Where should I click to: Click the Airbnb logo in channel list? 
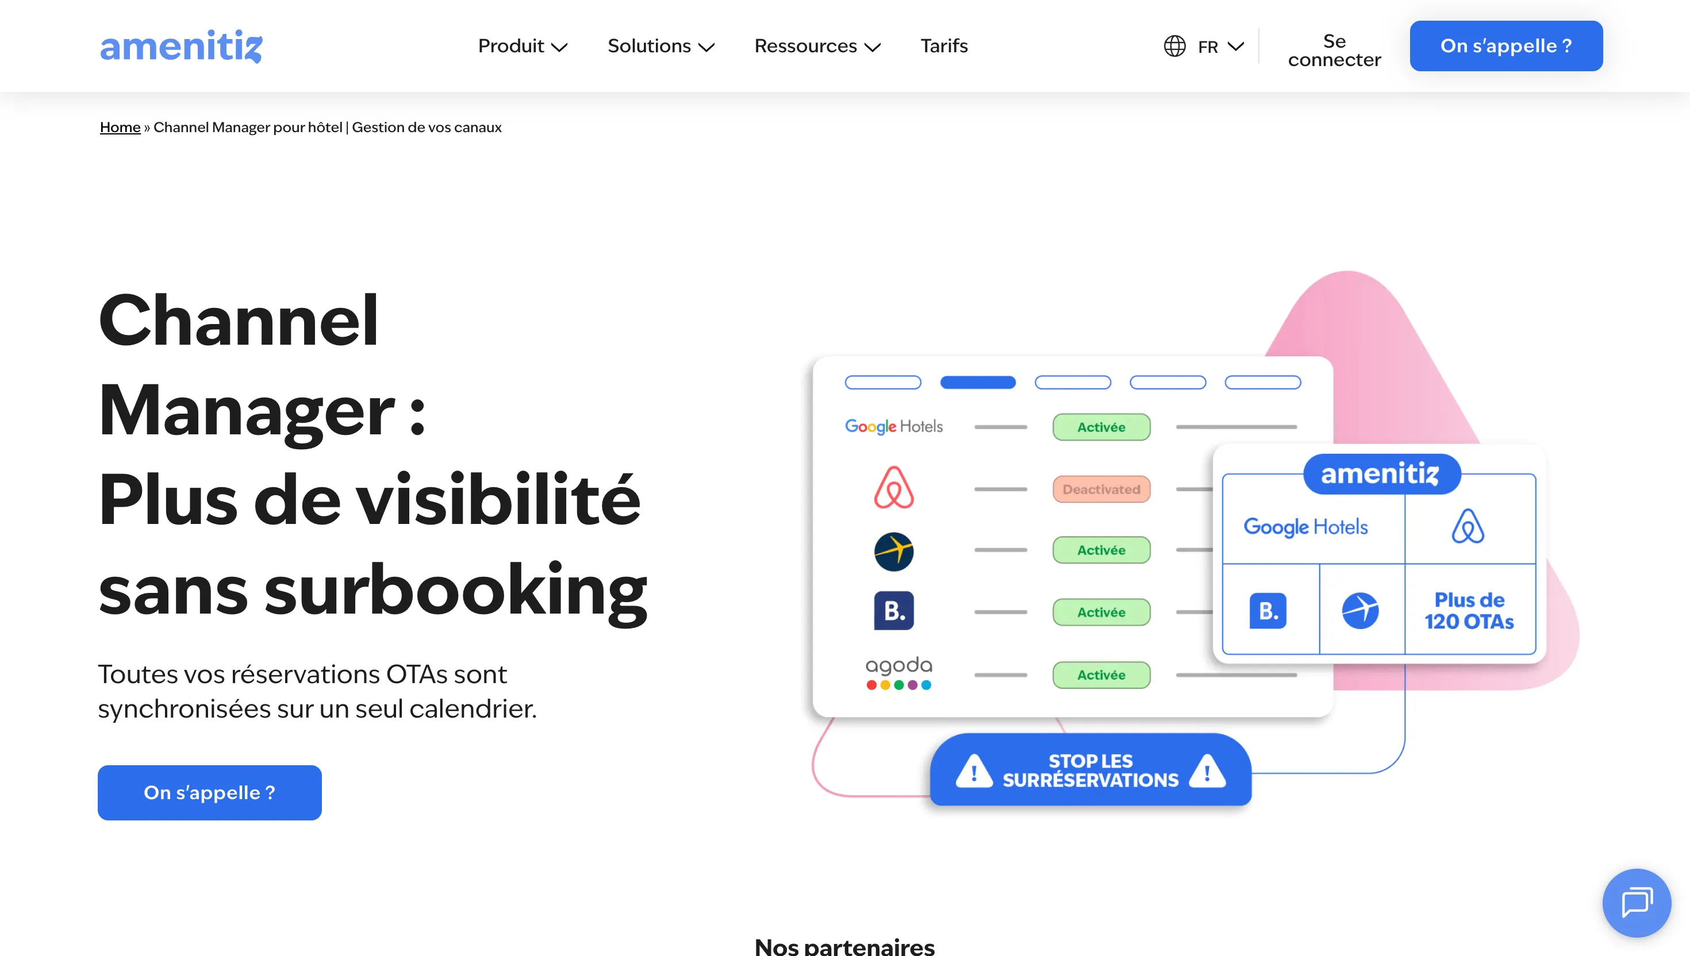coord(893,488)
